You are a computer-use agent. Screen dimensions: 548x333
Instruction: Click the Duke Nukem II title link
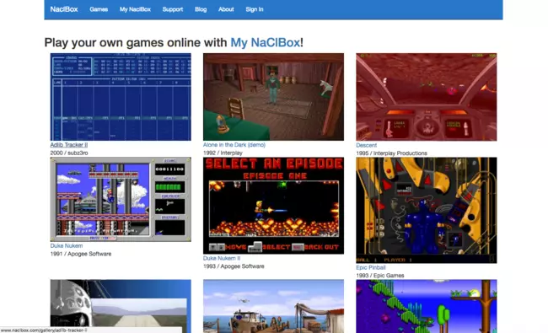(222, 258)
